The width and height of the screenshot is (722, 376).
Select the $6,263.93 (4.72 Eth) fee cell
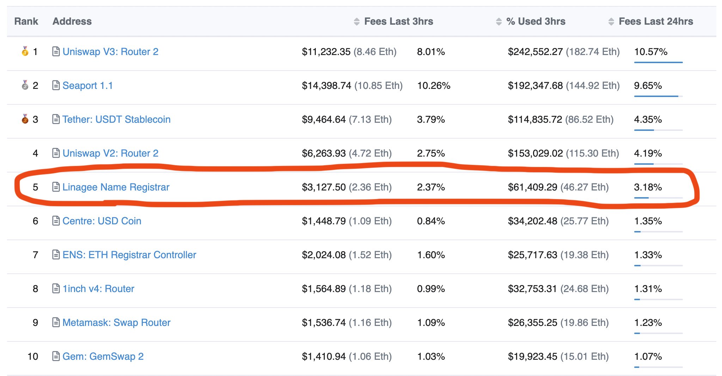coord(347,153)
